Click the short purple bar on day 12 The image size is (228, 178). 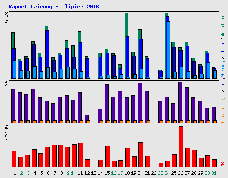[86, 119]
